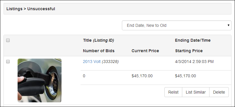The width and height of the screenshot is (235, 107).
Task: Click the Ending Date/Time column header
Action: click(x=193, y=40)
